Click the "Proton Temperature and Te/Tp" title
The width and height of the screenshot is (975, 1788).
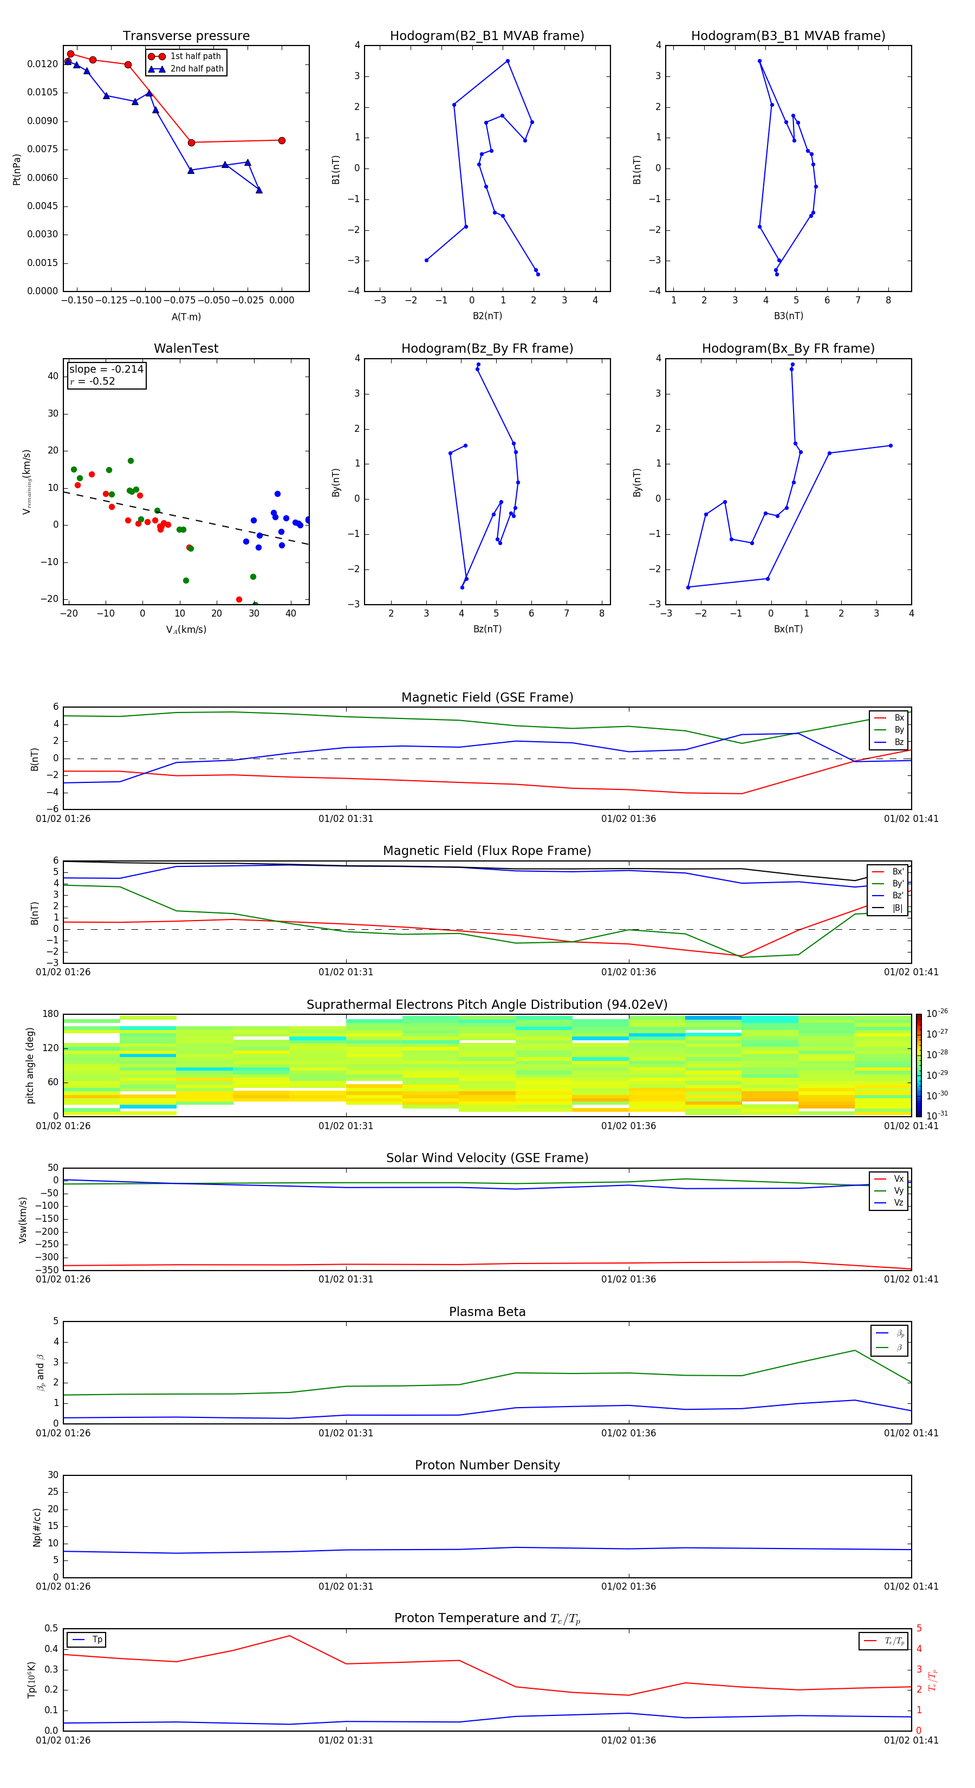click(x=487, y=1618)
